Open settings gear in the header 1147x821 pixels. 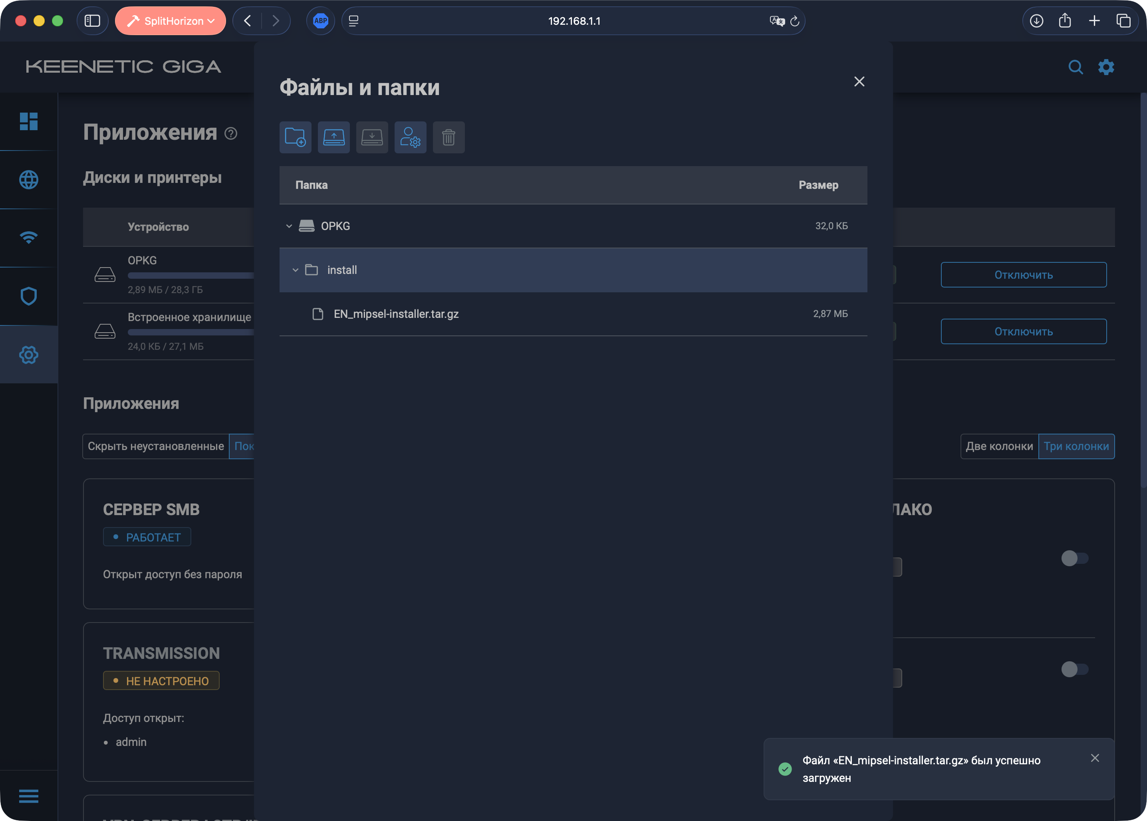tap(1106, 67)
